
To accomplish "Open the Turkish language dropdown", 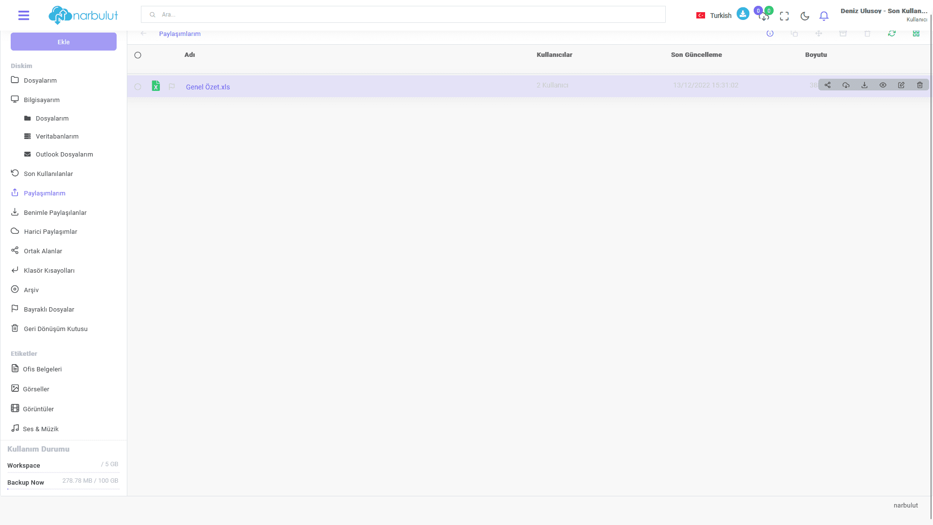I will [x=713, y=16].
